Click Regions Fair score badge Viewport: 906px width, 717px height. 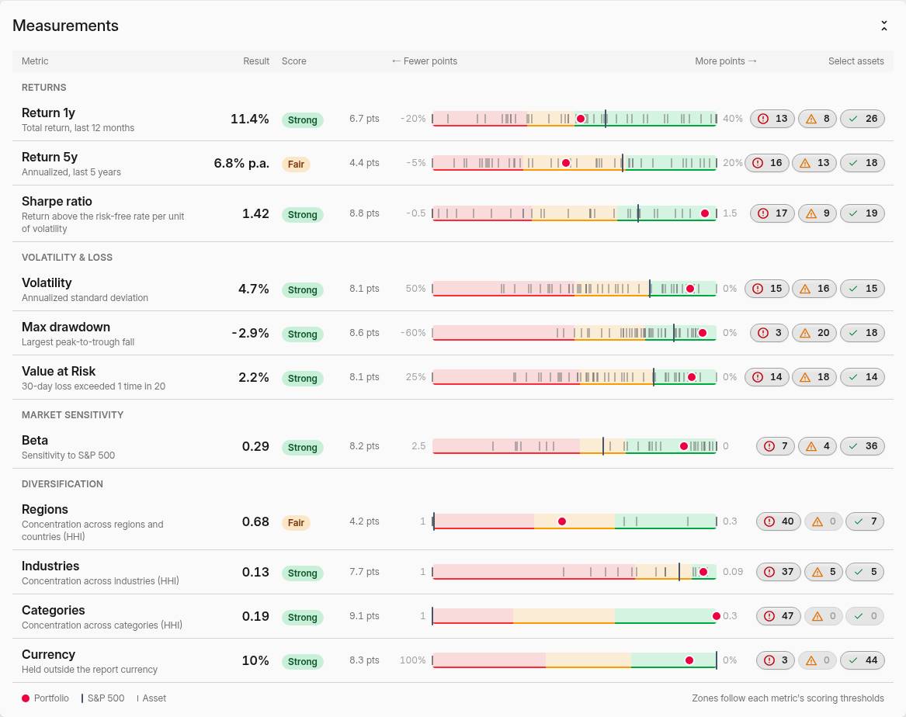tap(296, 522)
